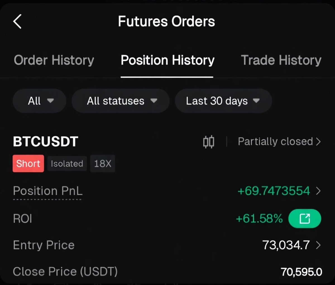Click the chevron next to Partially closed

point(318,142)
